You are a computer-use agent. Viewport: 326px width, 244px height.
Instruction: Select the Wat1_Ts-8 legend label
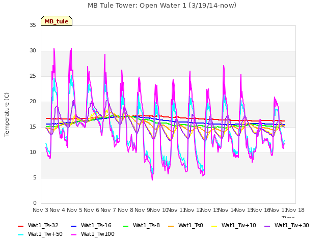click(146, 226)
